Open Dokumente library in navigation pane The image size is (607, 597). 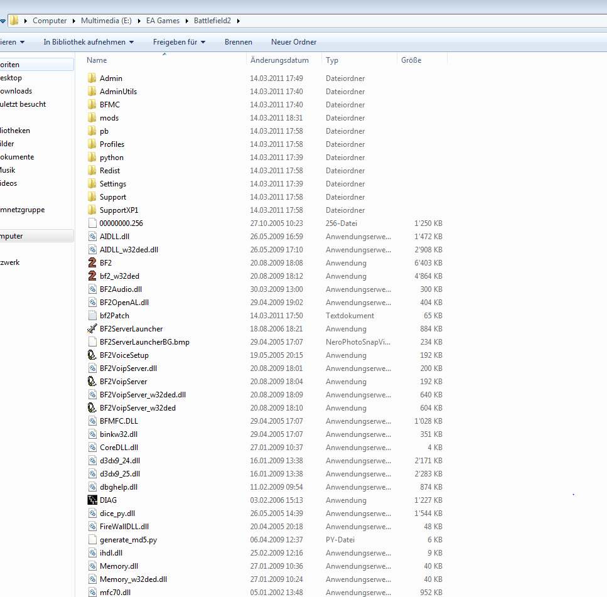pyautogui.click(x=17, y=157)
